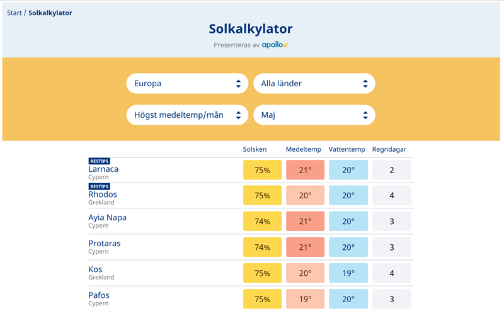
Task: Select the Ayia Napa destination
Action: pos(107,218)
